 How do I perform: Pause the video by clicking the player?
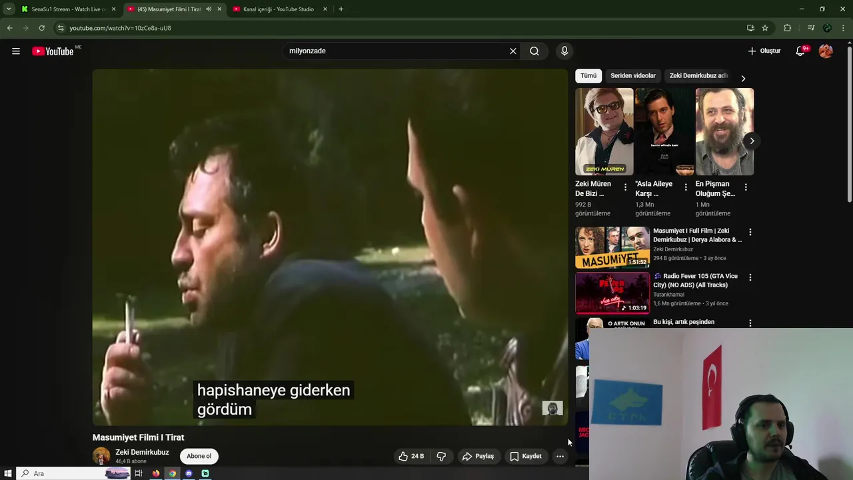[x=330, y=247]
